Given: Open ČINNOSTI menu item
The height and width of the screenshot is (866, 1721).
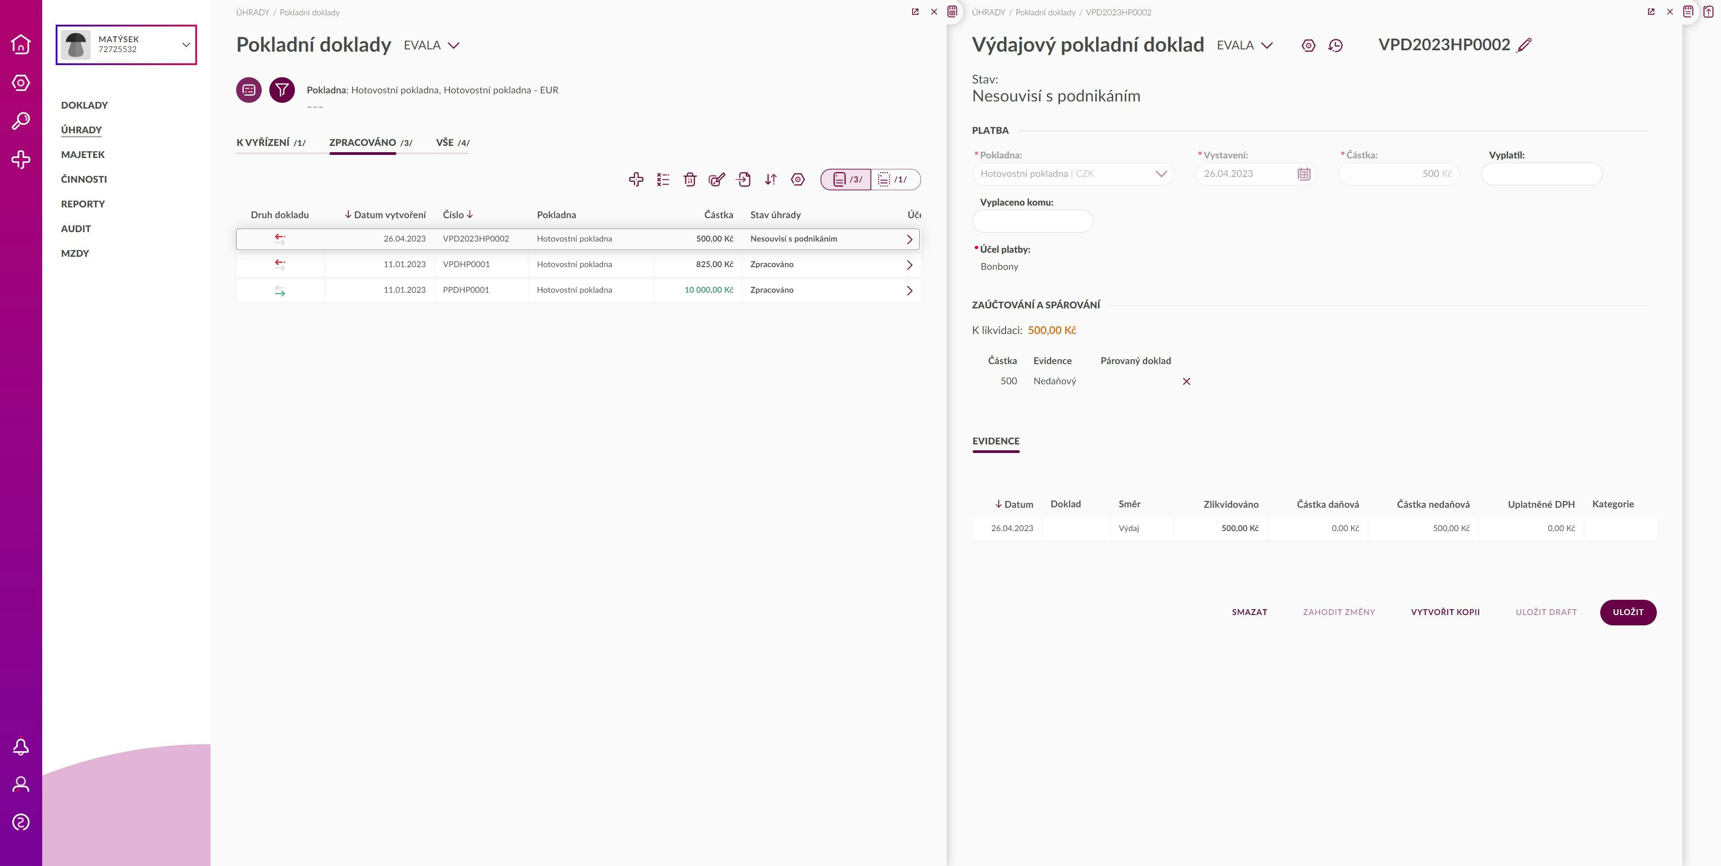Looking at the screenshot, I should 83,180.
